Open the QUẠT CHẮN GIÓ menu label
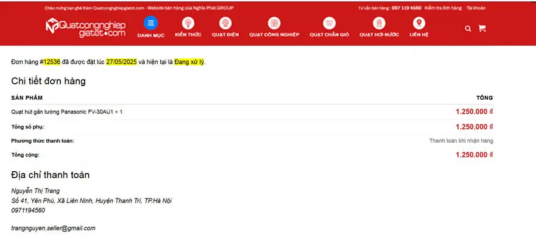Screen dimensions: 536x236 329,35
